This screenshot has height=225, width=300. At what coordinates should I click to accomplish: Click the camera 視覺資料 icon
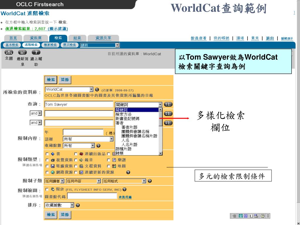53,160
